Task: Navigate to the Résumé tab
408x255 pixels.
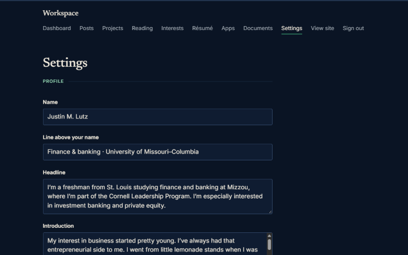Action: [202, 28]
